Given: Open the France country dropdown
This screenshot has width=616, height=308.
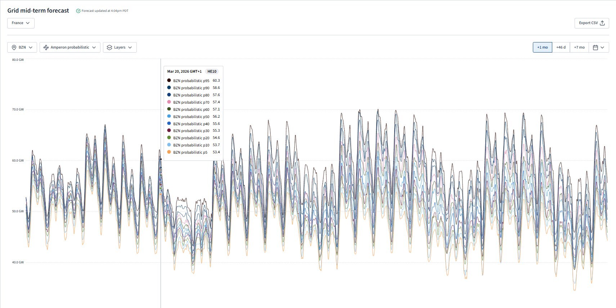Looking at the screenshot, I should tap(21, 23).
